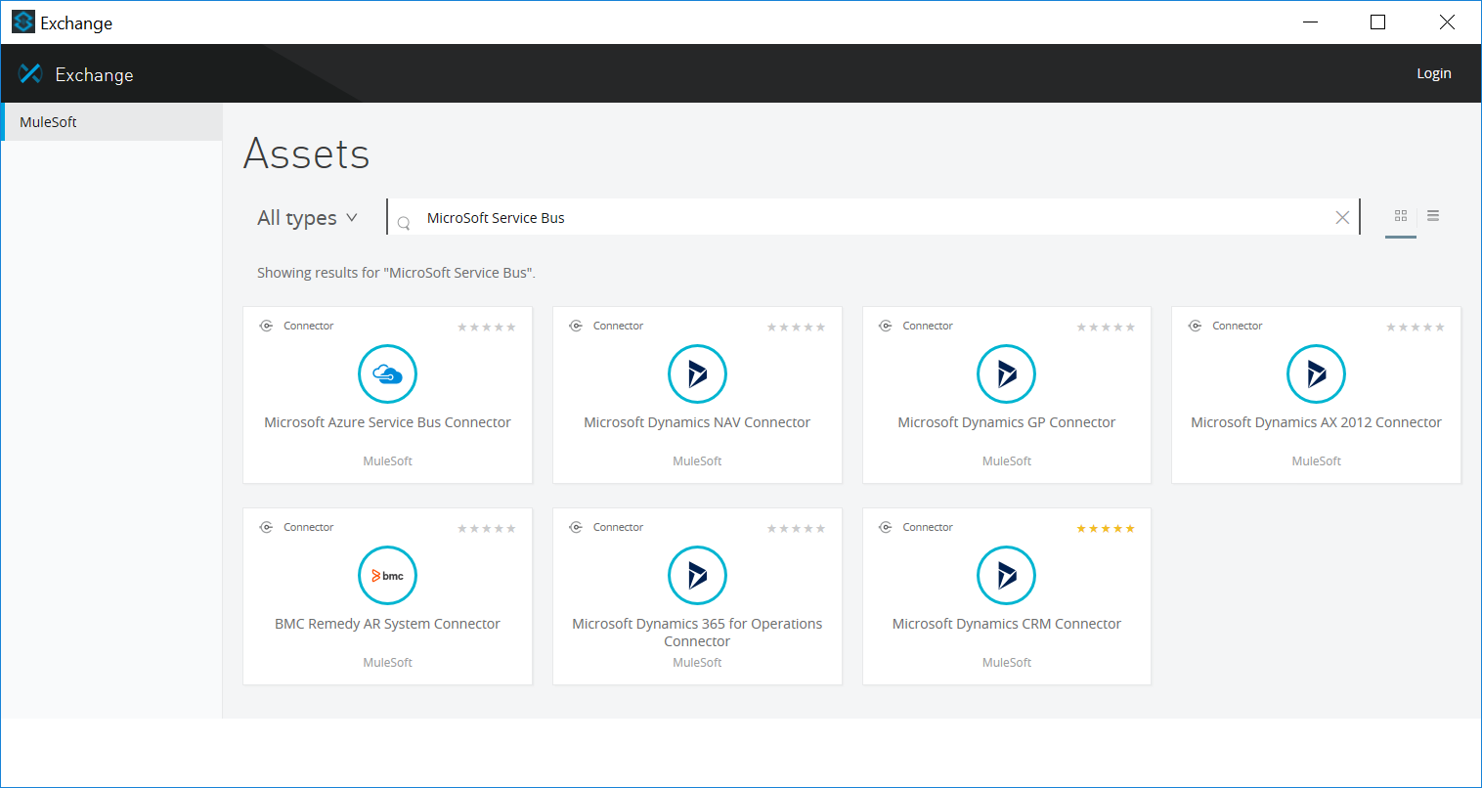Open Microsoft Dynamics GP Connector title
Screen dimensions: 1482x788
pos(1007,422)
